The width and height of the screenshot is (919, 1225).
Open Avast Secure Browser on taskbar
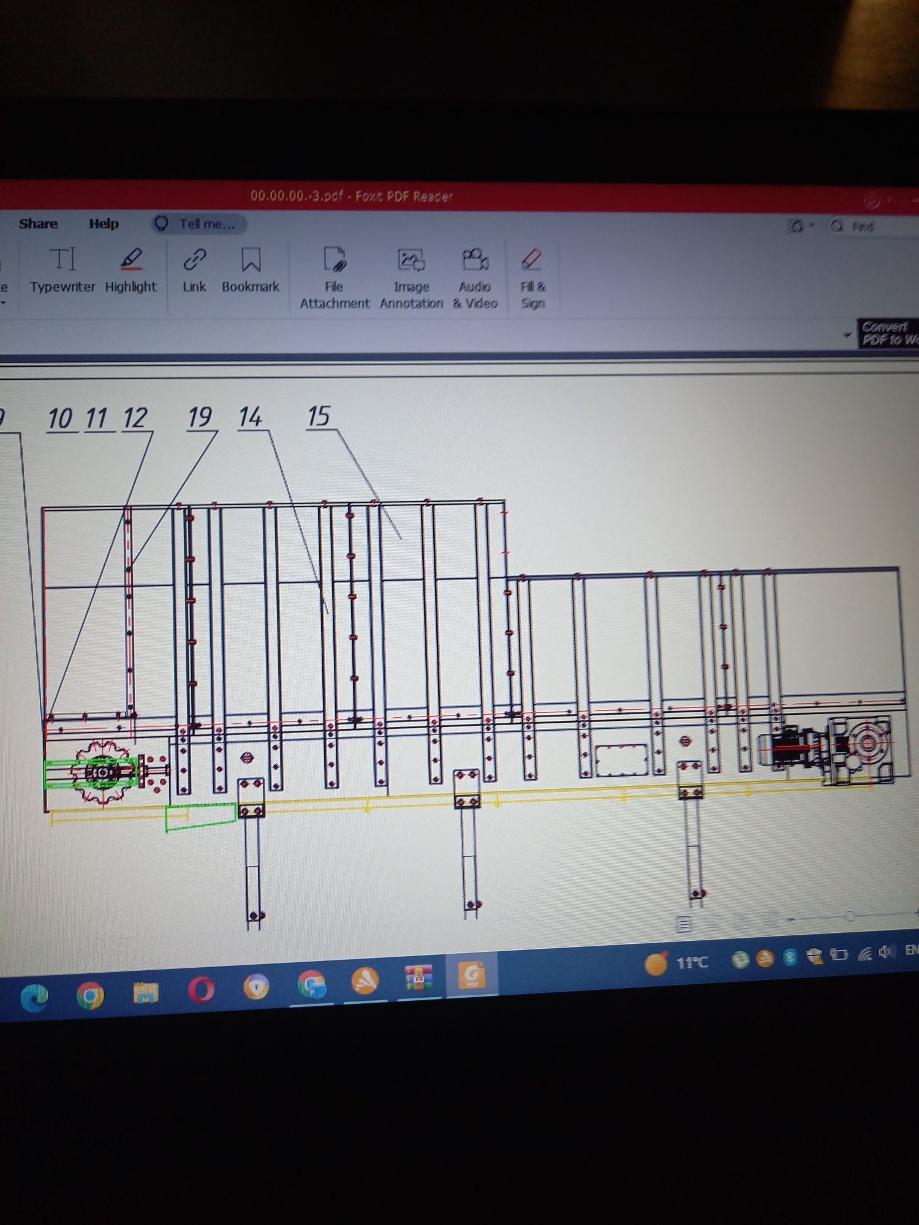(x=256, y=987)
